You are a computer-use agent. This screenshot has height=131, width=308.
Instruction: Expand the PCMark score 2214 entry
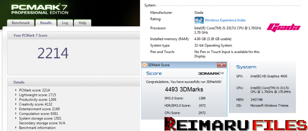coord(16,90)
